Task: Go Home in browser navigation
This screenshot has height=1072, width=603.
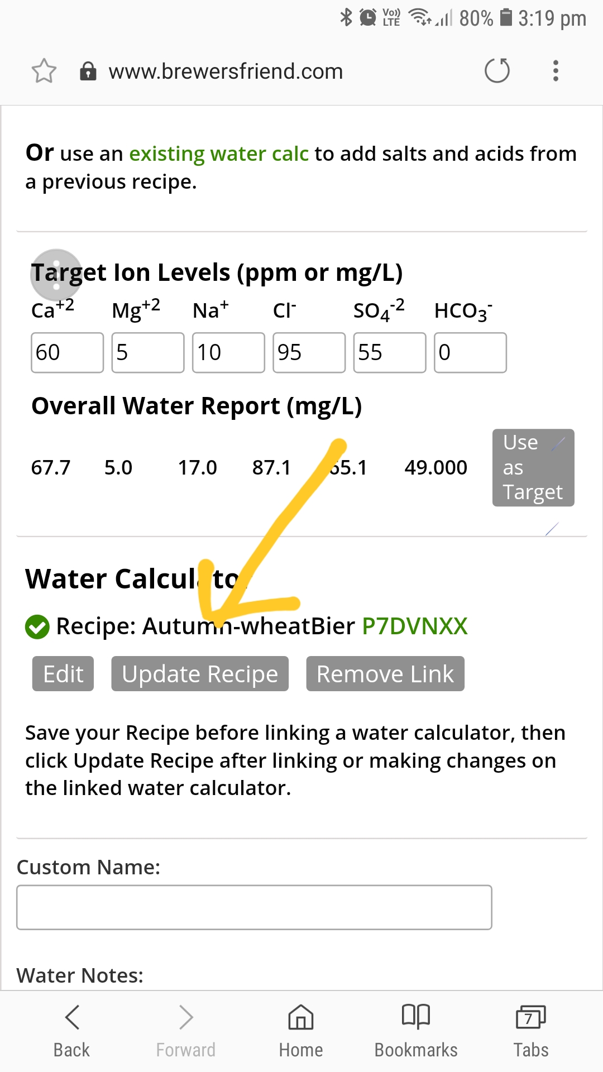Action: (x=301, y=1031)
